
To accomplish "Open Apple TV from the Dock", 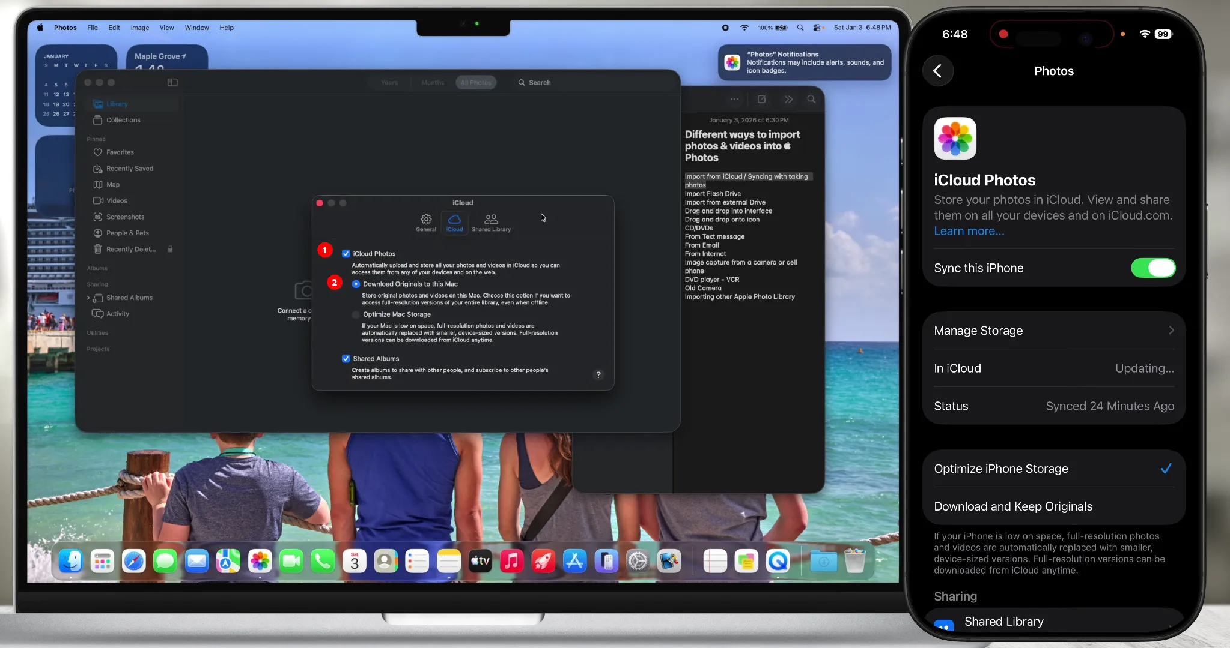I will point(480,562).
